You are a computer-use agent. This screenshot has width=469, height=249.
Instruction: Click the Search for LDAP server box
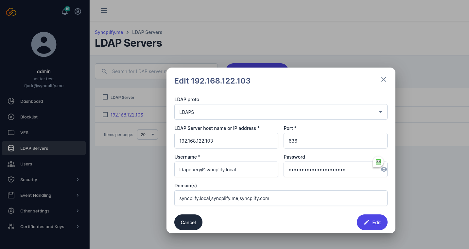click(x=156, y=71)
